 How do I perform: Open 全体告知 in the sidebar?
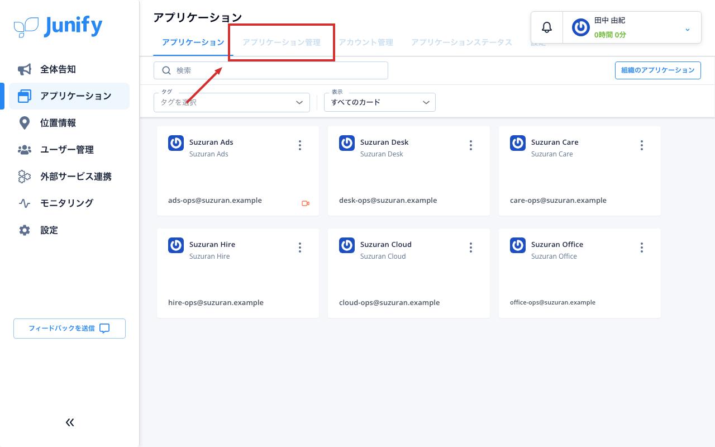(69, 69)
